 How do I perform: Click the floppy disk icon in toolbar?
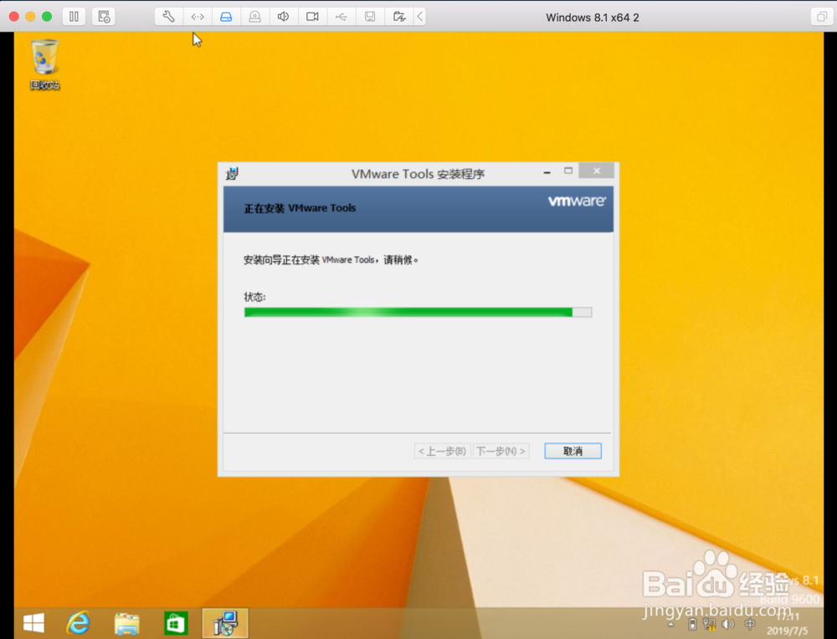point(369,17)
